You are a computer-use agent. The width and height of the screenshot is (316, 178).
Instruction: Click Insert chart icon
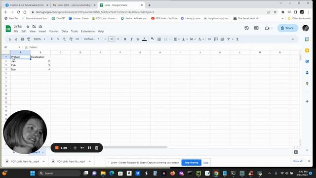(222, 39)
